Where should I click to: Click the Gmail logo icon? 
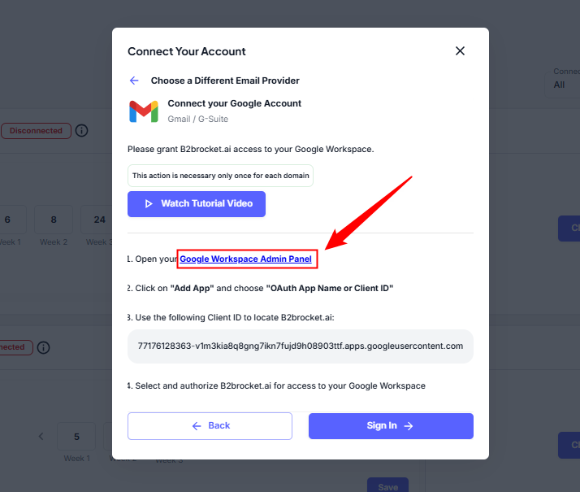click(x=144, y=111)
